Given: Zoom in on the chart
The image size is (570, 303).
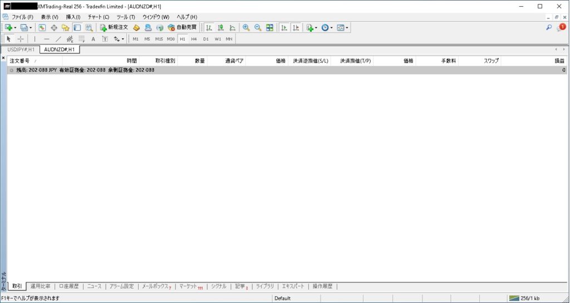Looking at the screenshot, I should point(246,27).
